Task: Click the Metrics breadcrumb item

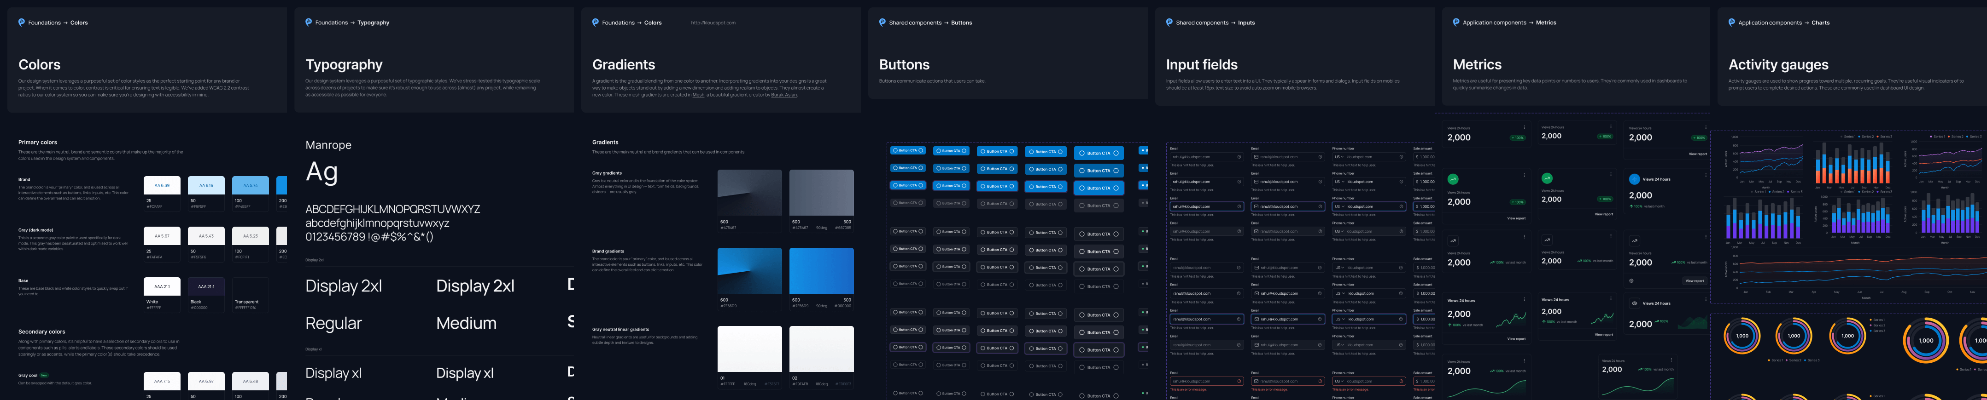Action: tap(1546, 23)
